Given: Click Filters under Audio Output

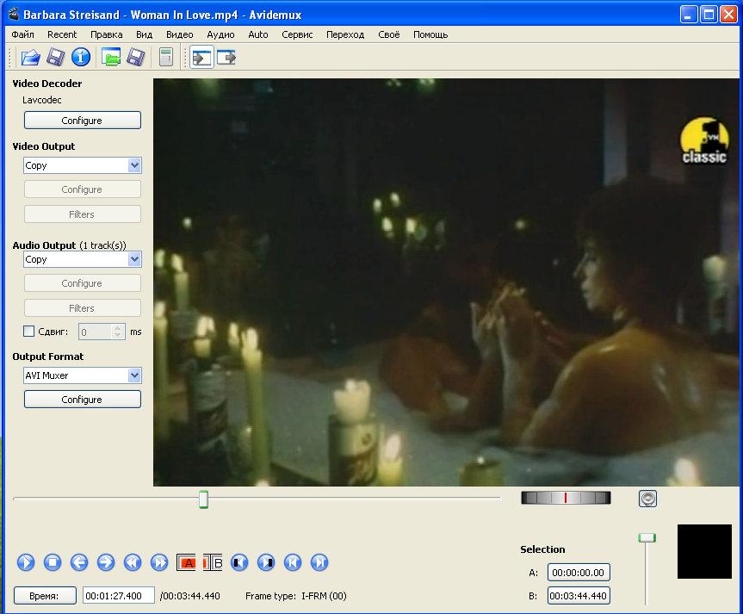Looking at the screenshot, I should coord(83,308).
